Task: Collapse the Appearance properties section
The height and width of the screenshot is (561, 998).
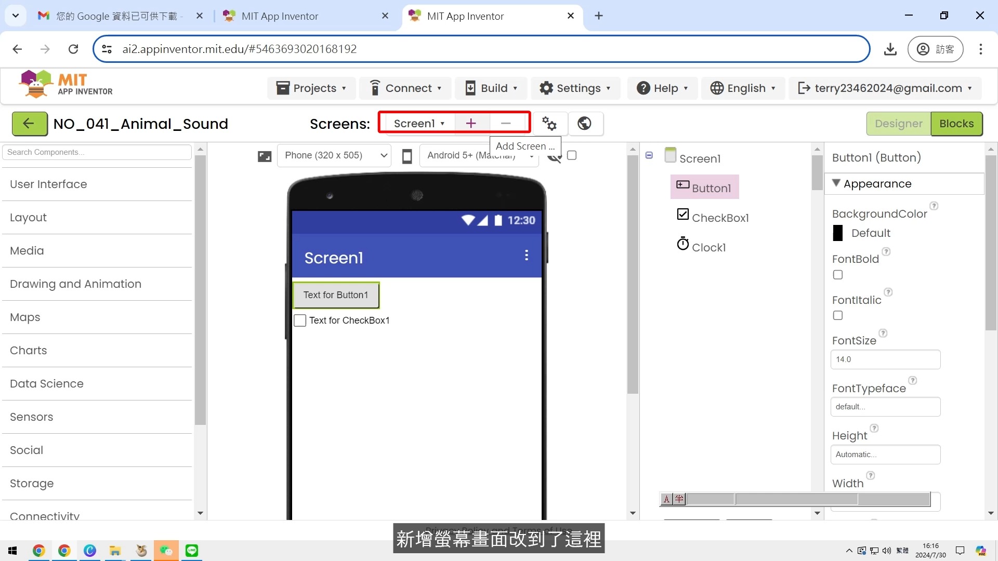Action: click(x=836, y=183)
